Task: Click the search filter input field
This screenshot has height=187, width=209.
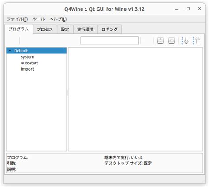Action: (110, 41)
